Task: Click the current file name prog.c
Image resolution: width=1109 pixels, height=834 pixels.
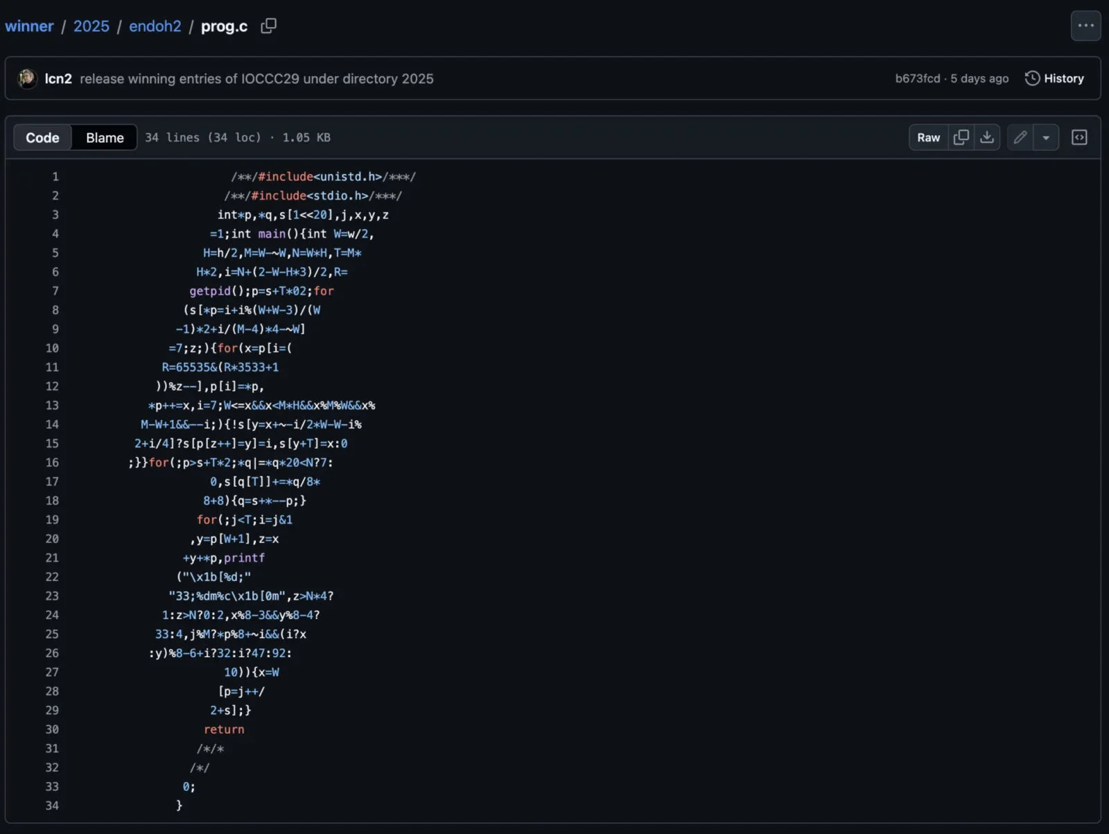Action: pos(224,26)
